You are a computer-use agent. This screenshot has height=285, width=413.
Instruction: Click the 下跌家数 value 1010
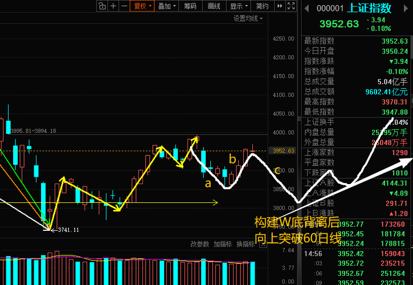pyautogui.click(x=399, y=173)
